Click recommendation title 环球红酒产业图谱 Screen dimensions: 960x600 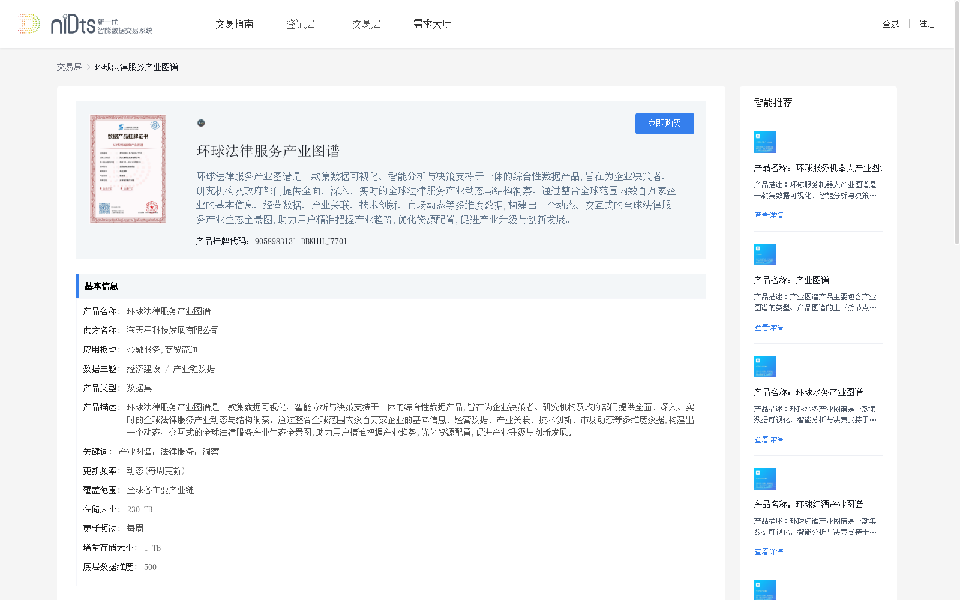829,505
